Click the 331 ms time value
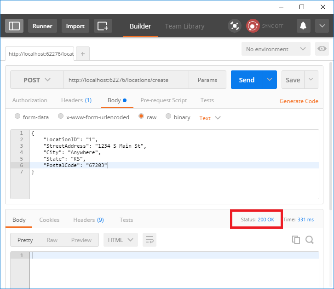 click(x=305, y=220)
